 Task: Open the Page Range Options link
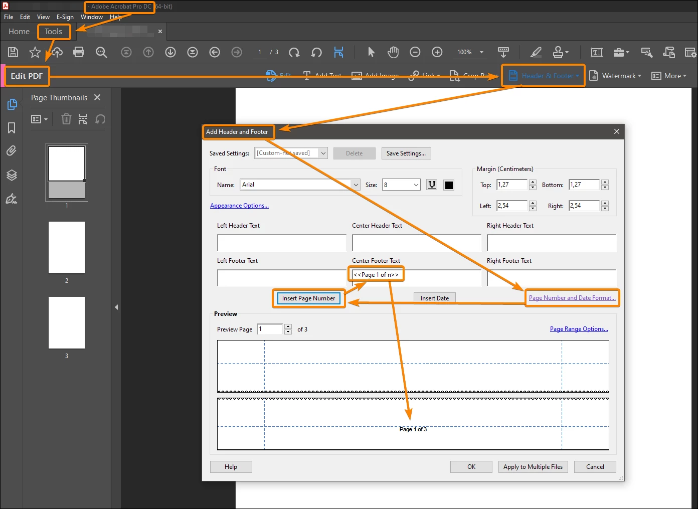pos(579,329)
